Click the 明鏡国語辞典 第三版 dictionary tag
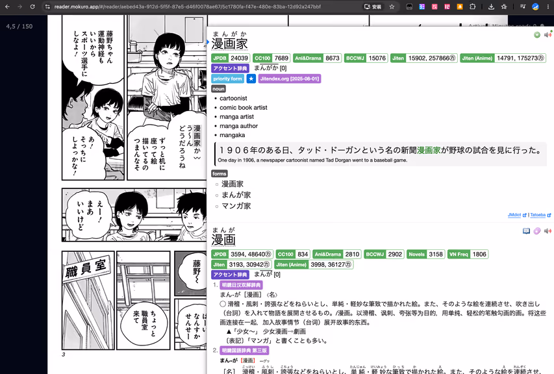Image resolution: width=554 pixels, height=374 pixels. 244,351
